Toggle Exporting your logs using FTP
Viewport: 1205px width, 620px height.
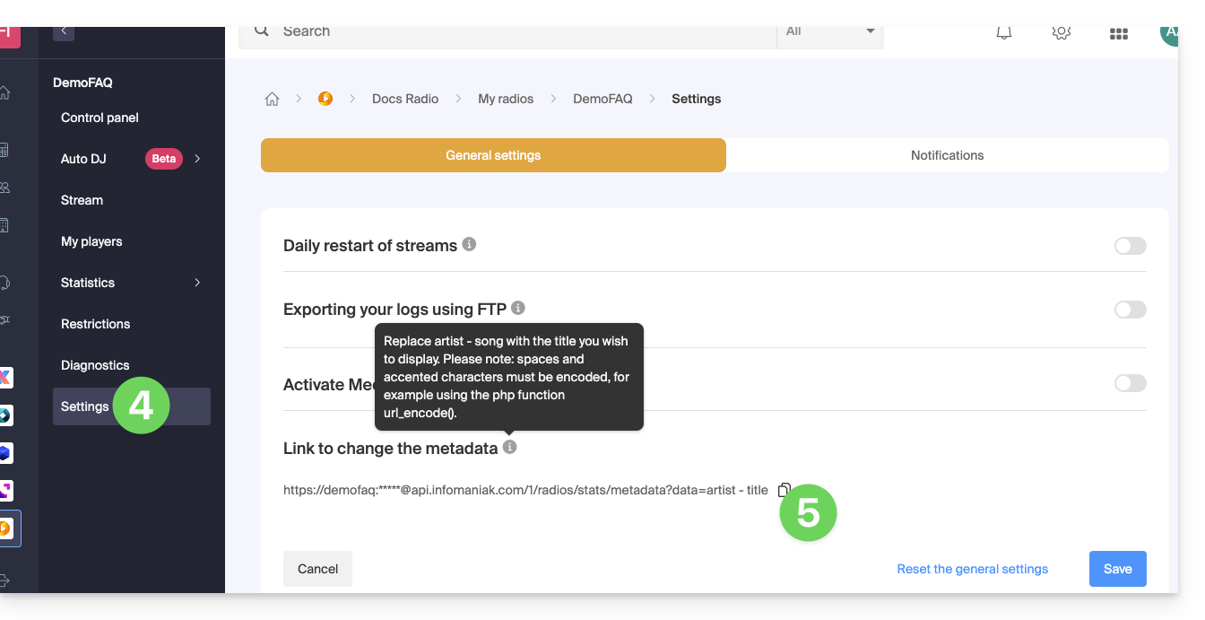(1130, 310)
